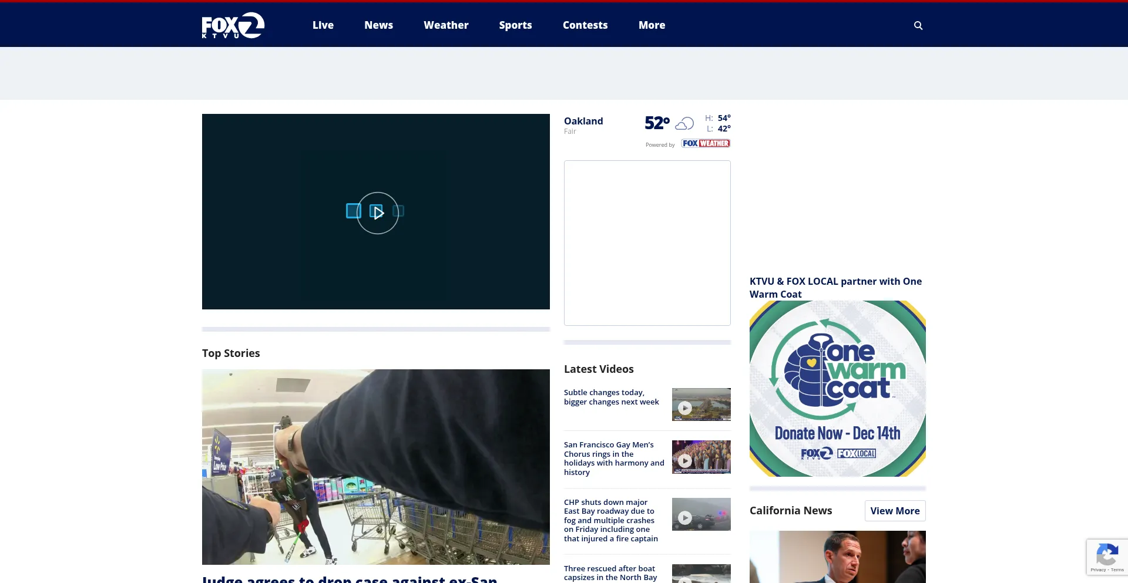
Task: Play the main featured video
Action: [x=377, y=213]
